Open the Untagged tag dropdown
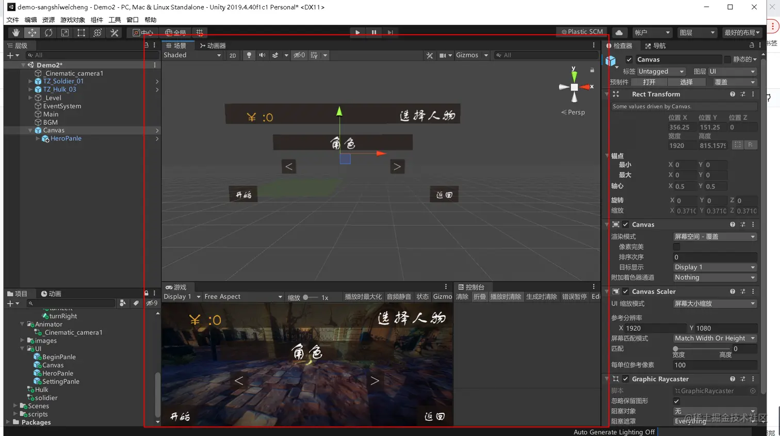 [x=661, y=72]
